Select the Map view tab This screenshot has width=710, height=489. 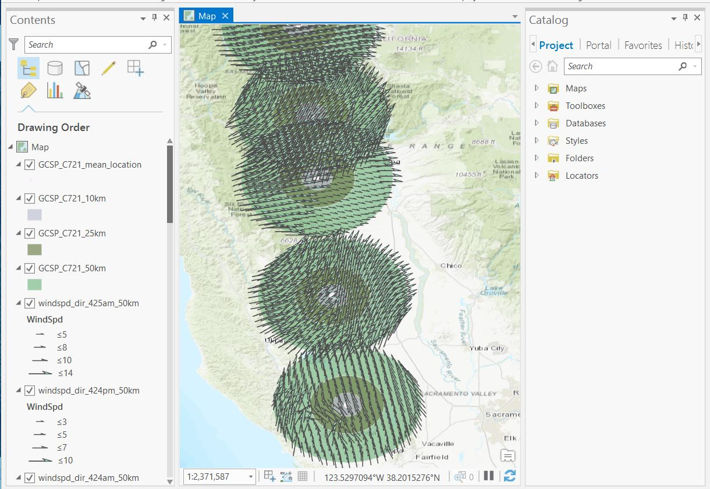pos(207,16)
